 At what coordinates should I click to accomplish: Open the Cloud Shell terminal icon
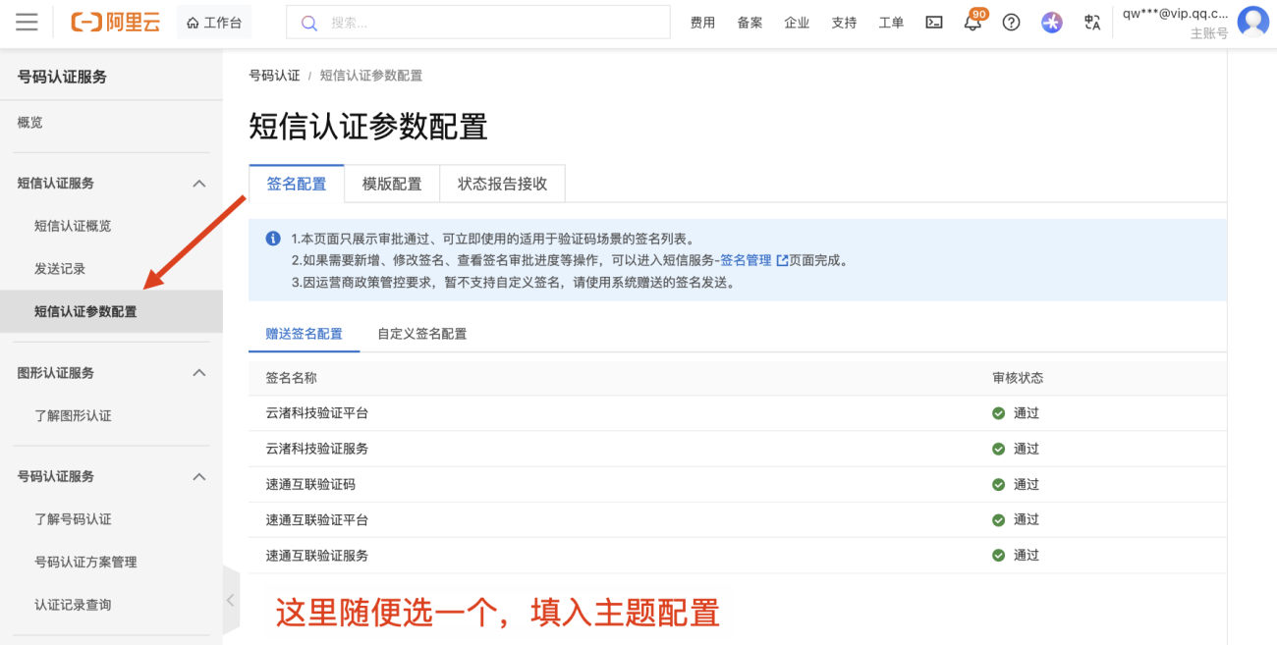tap(933, 22)
